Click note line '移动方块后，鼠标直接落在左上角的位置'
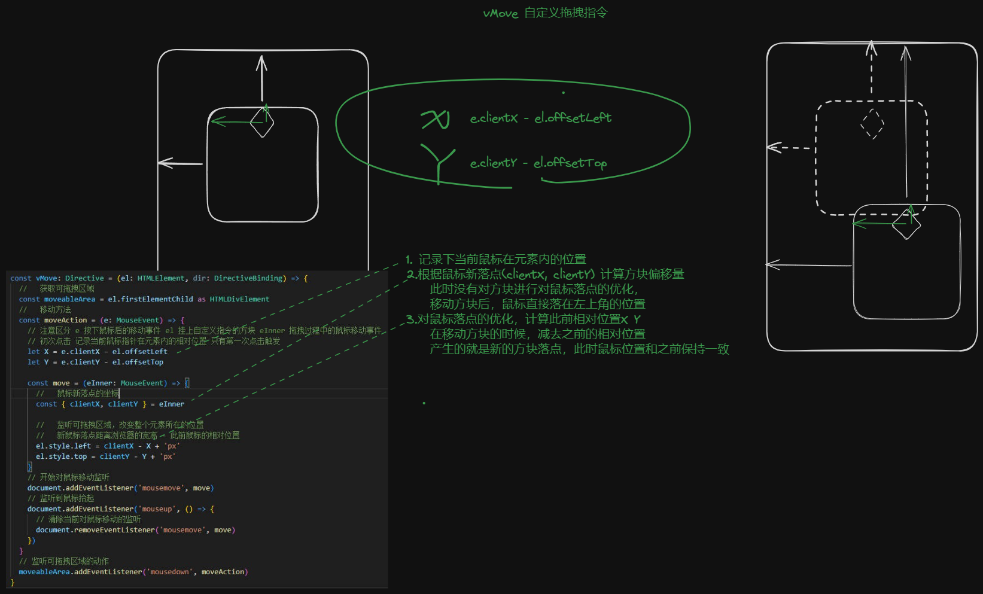Viewport: 983px width, 594px height. coord(537,304)
